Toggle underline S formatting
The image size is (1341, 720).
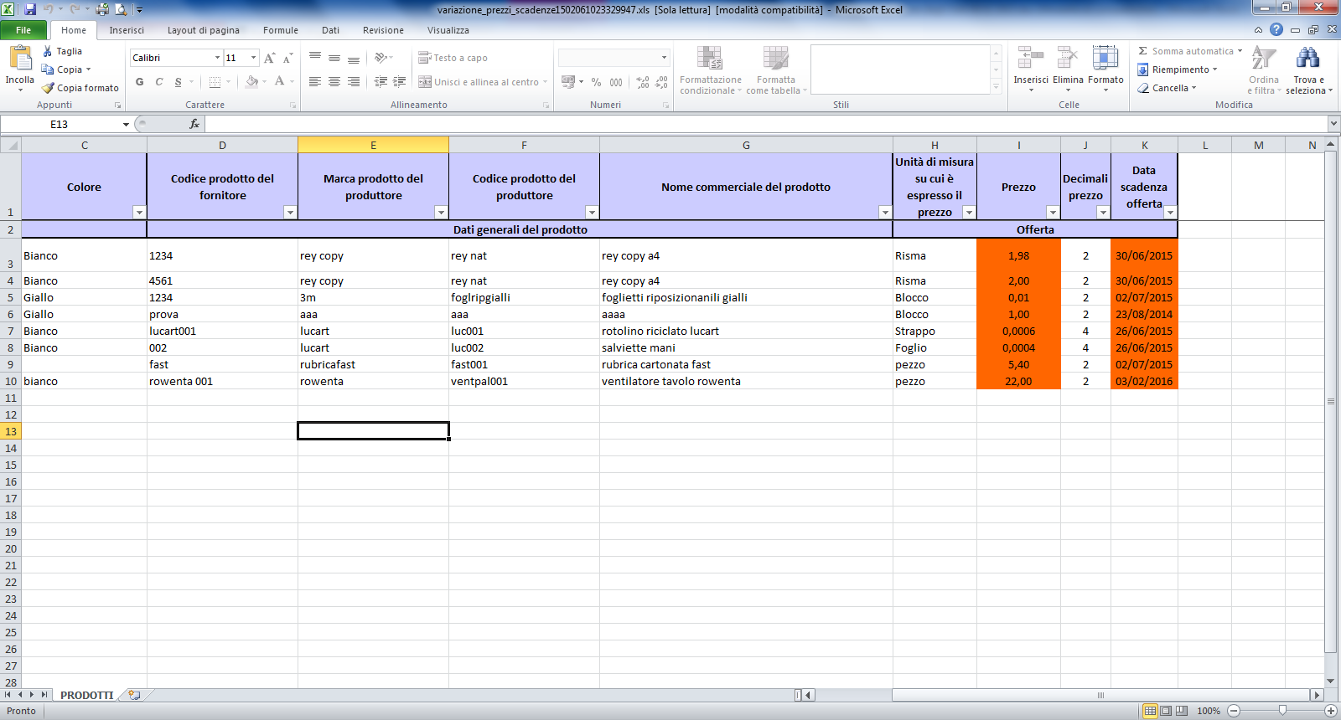(x=178, y=82)
